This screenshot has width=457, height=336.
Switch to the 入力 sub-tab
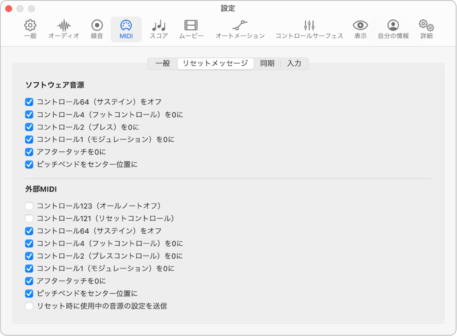[294, 64]
